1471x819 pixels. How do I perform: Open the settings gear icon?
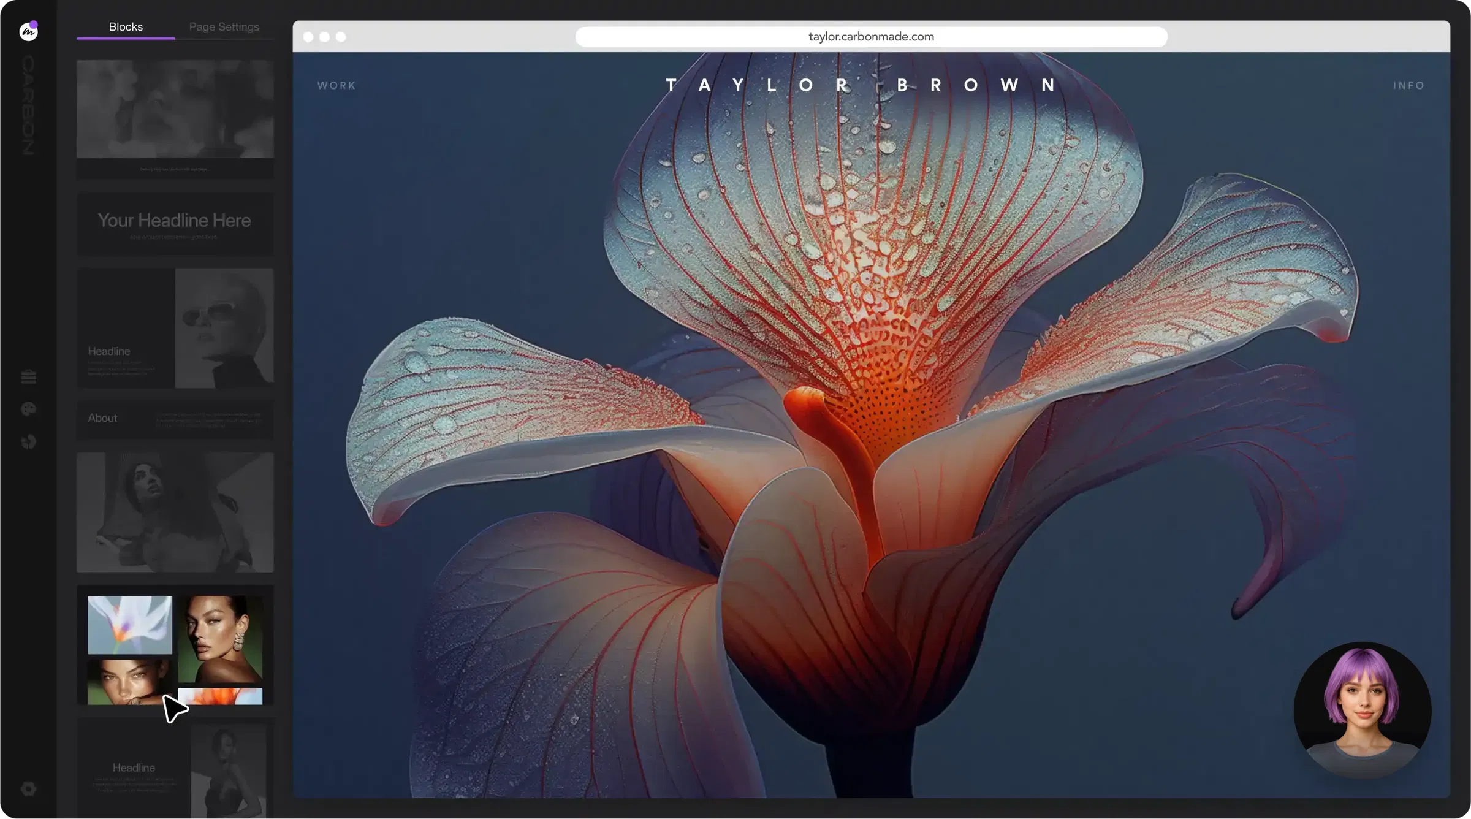[x=28, y=788]
